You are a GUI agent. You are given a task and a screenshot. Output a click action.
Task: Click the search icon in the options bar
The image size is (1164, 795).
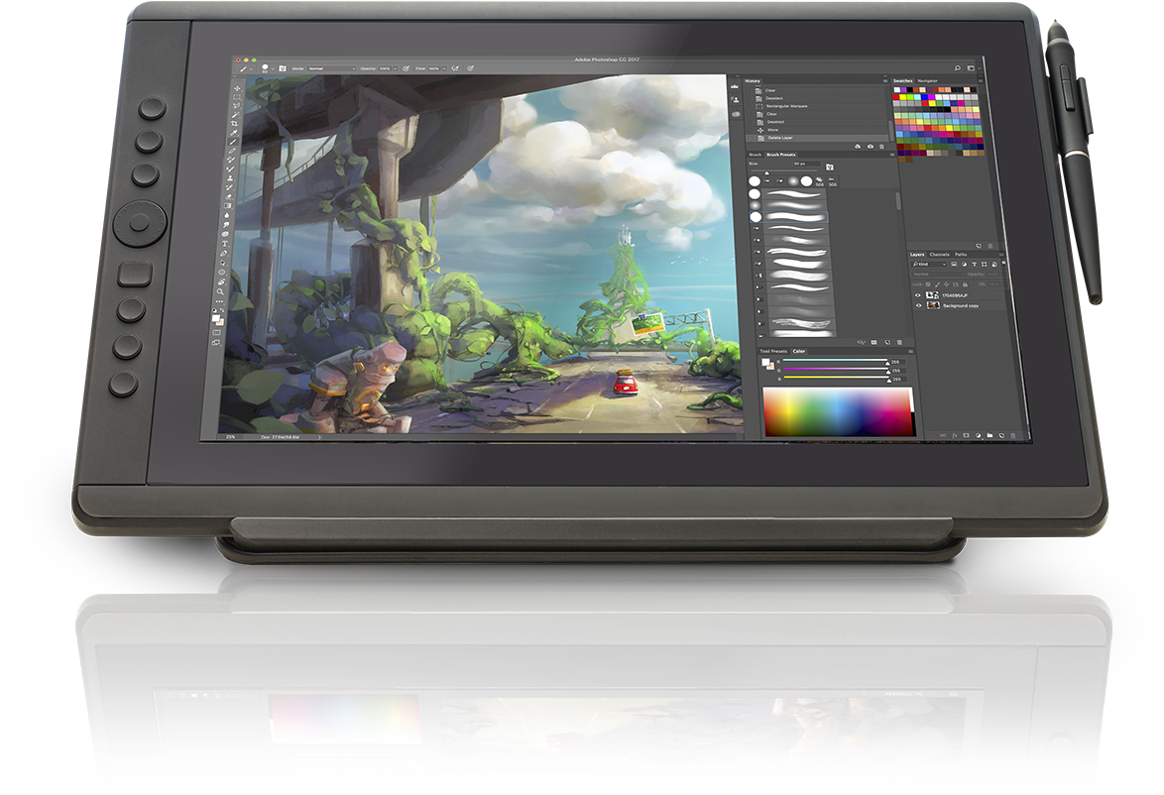point(958,67)
